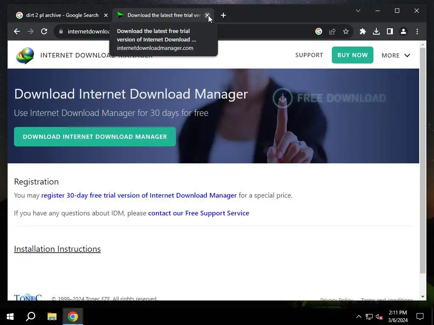Open a new tab with plus button
The image size is (434, 325).
[x=223, y=16]
